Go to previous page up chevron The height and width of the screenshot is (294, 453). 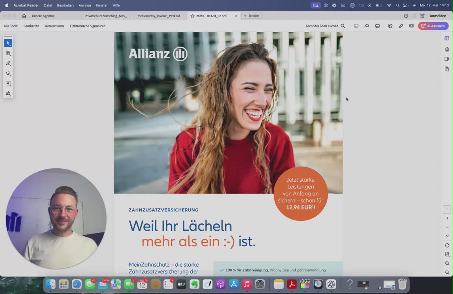447,227
